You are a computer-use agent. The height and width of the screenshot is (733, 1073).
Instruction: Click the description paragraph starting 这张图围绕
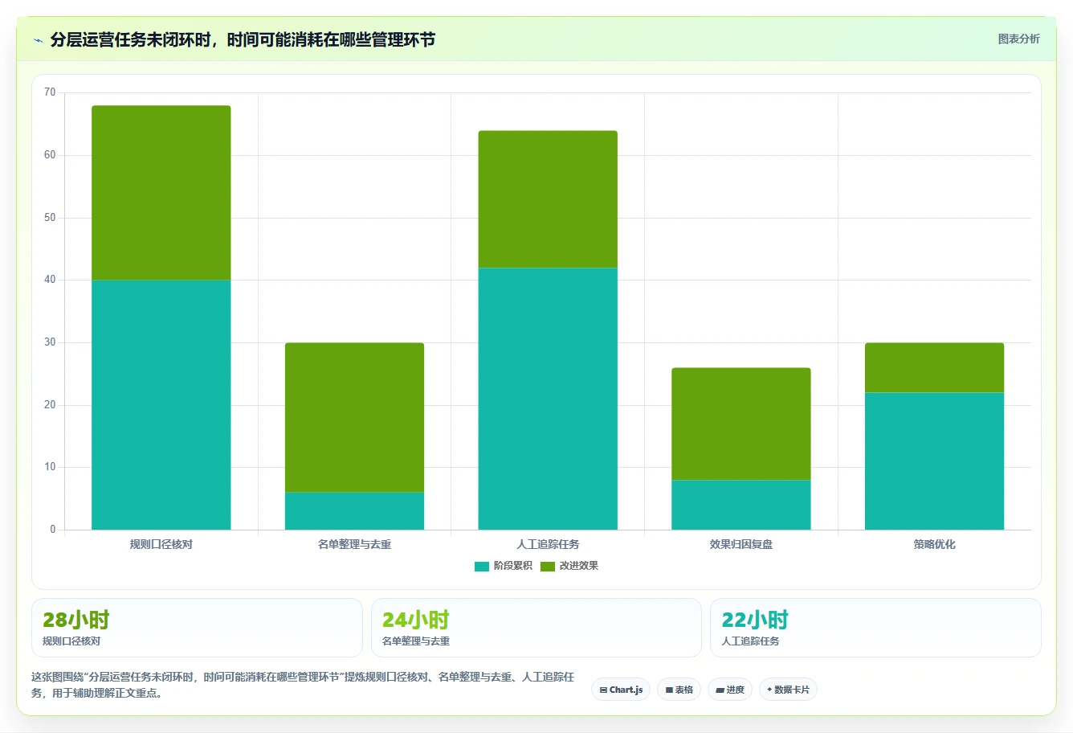(303, 685)
